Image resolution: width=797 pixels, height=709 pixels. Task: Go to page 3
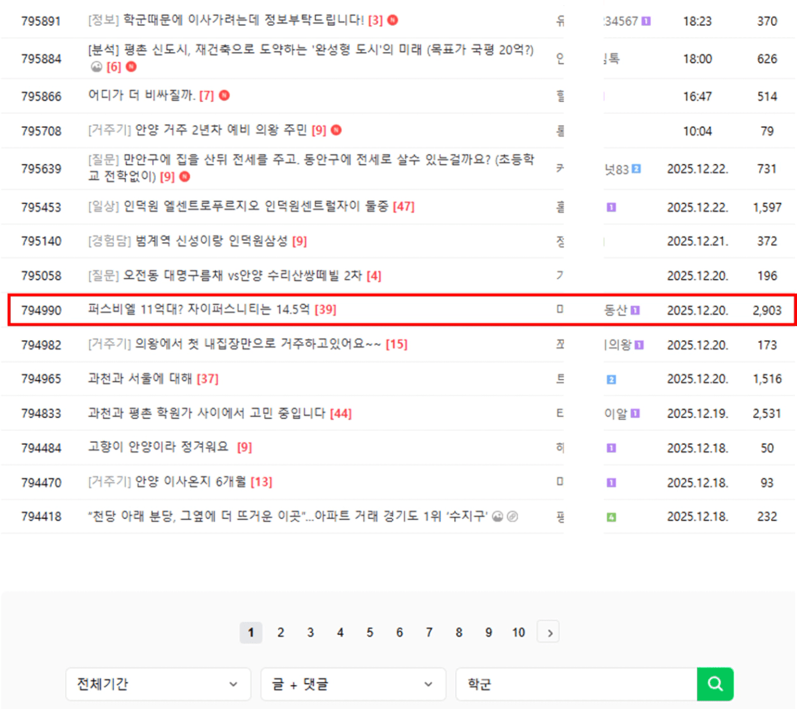(310, 632)
